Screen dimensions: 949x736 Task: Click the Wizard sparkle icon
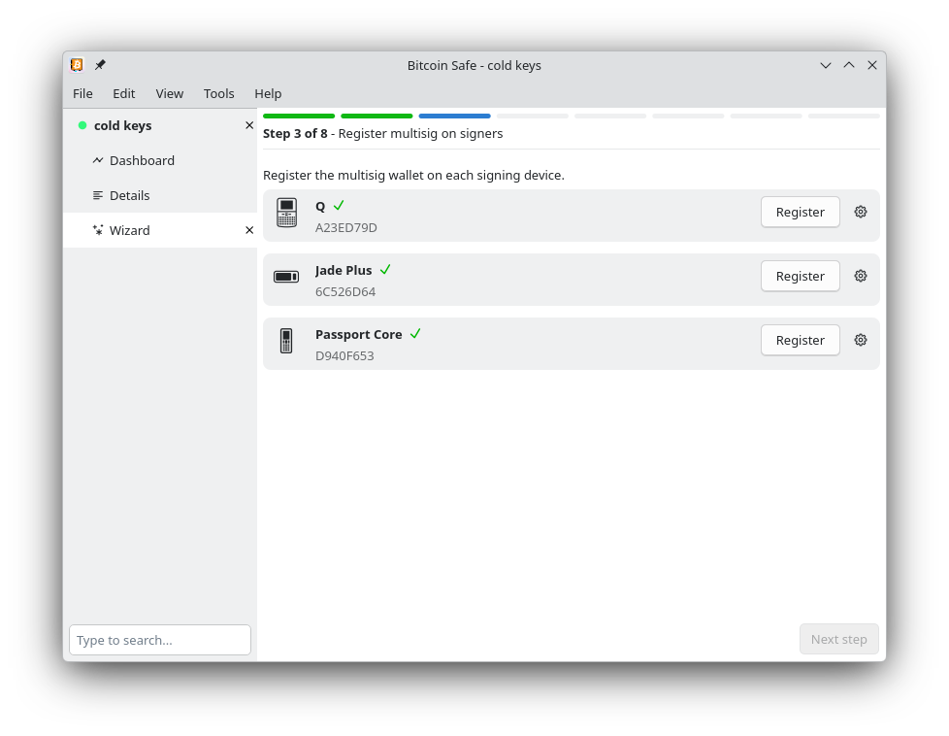[x=97, y=230]
